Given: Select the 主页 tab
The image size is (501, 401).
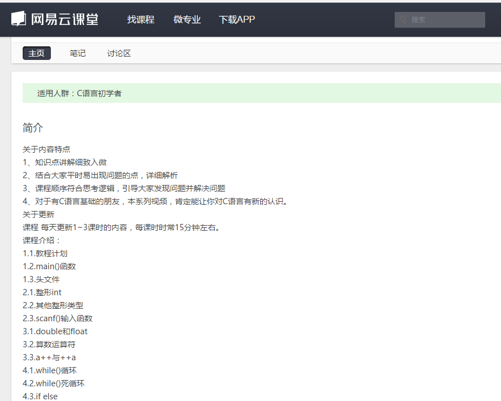Looking at the screenshot, I should 37,53.
